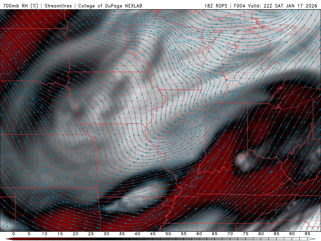The width and height of the screenshot is (321, 241).
Task: Click the "0" color scale label
Action: coord(14,234)
